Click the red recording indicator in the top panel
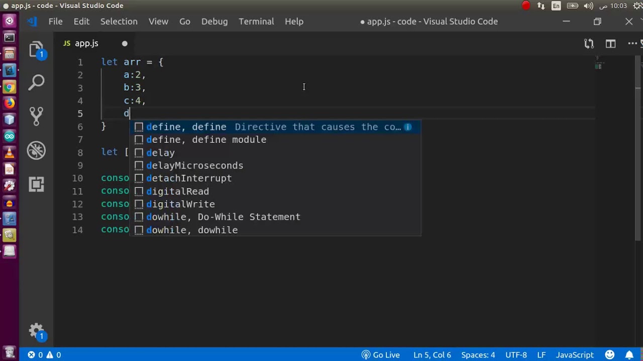The image size is (643, 361). pyautogui.click(x=526, y=6)
